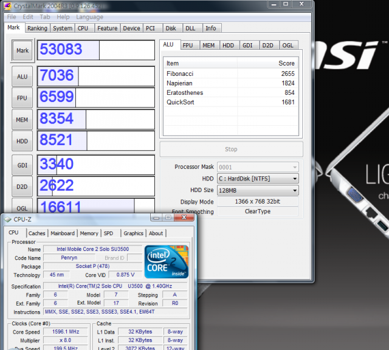Open the About tab in CPU-Z
Image resolution: width=389 pixels, height=350 pixels.
[156, 233]
